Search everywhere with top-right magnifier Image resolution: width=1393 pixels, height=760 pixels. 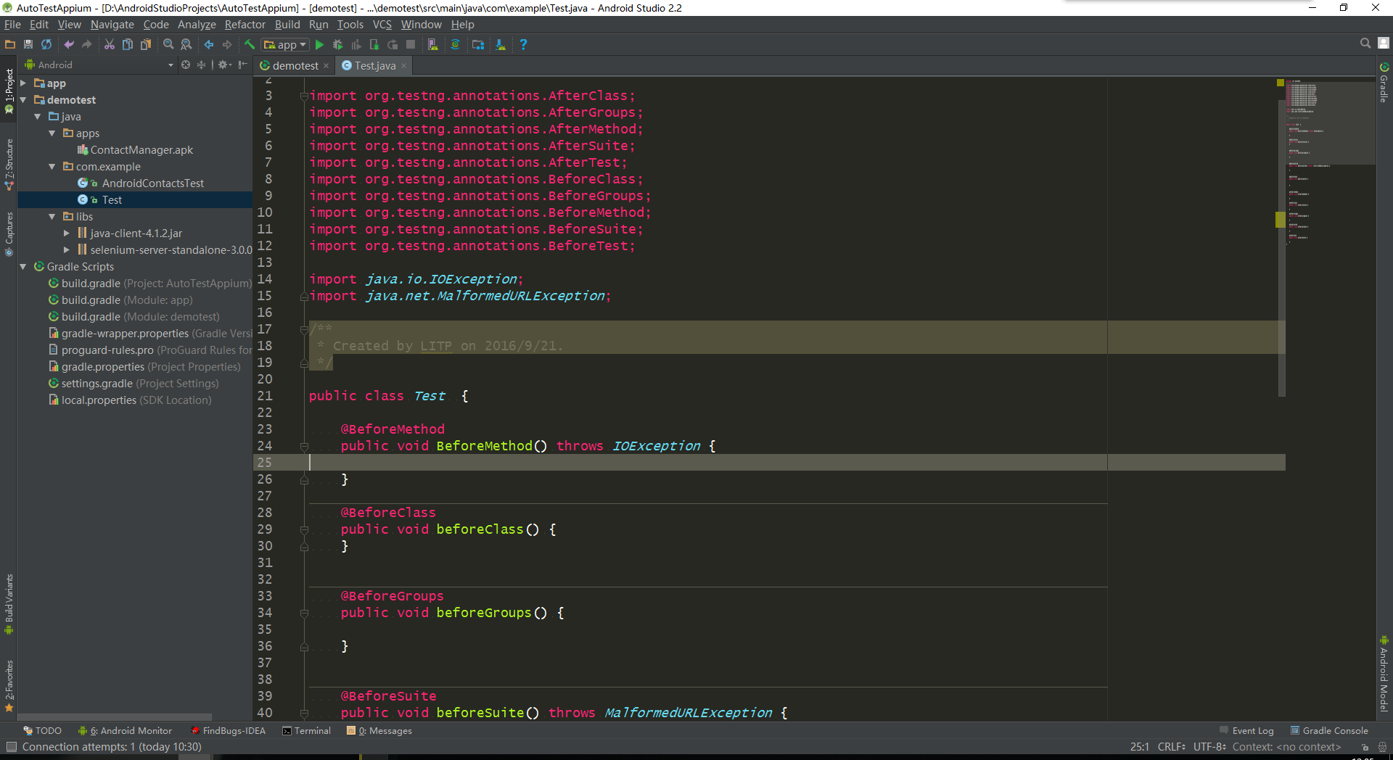1365,44
